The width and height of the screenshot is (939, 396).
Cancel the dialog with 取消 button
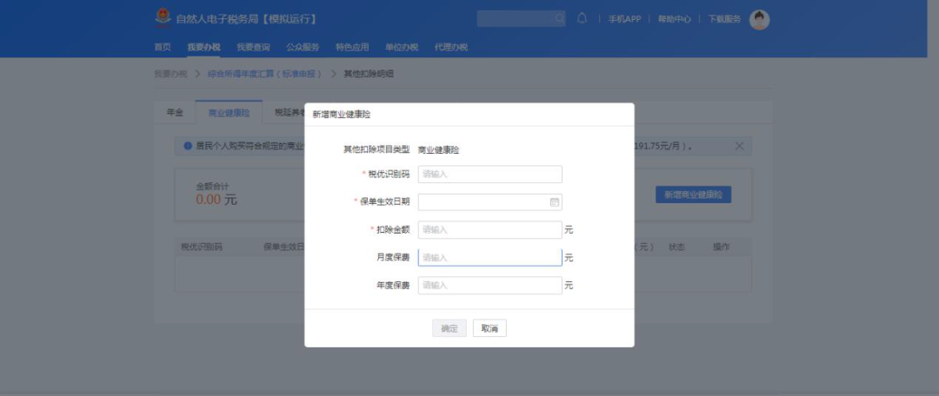coord(489,328)
